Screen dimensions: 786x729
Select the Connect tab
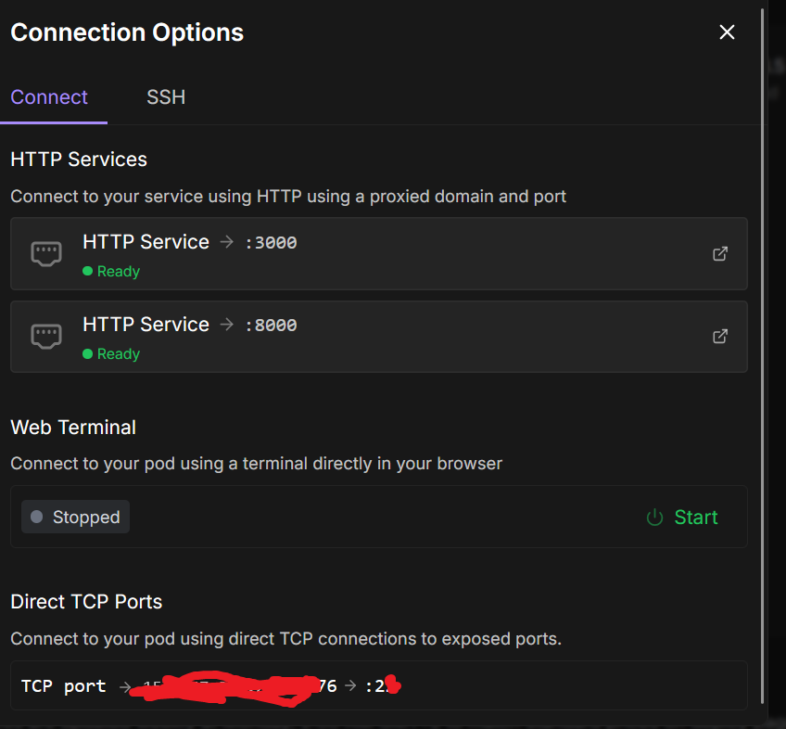pos(49,97)
